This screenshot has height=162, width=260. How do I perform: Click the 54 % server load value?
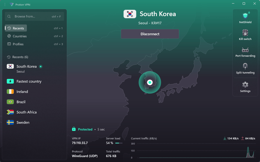coord(109,143)
